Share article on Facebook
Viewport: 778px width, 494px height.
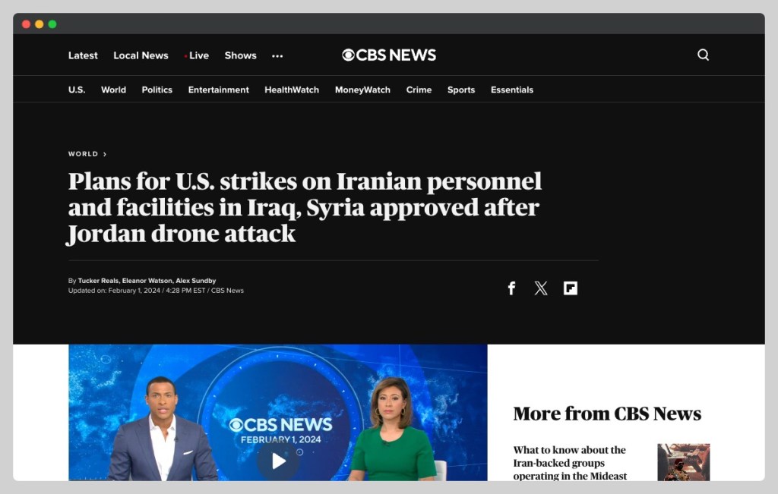point(511,288)
